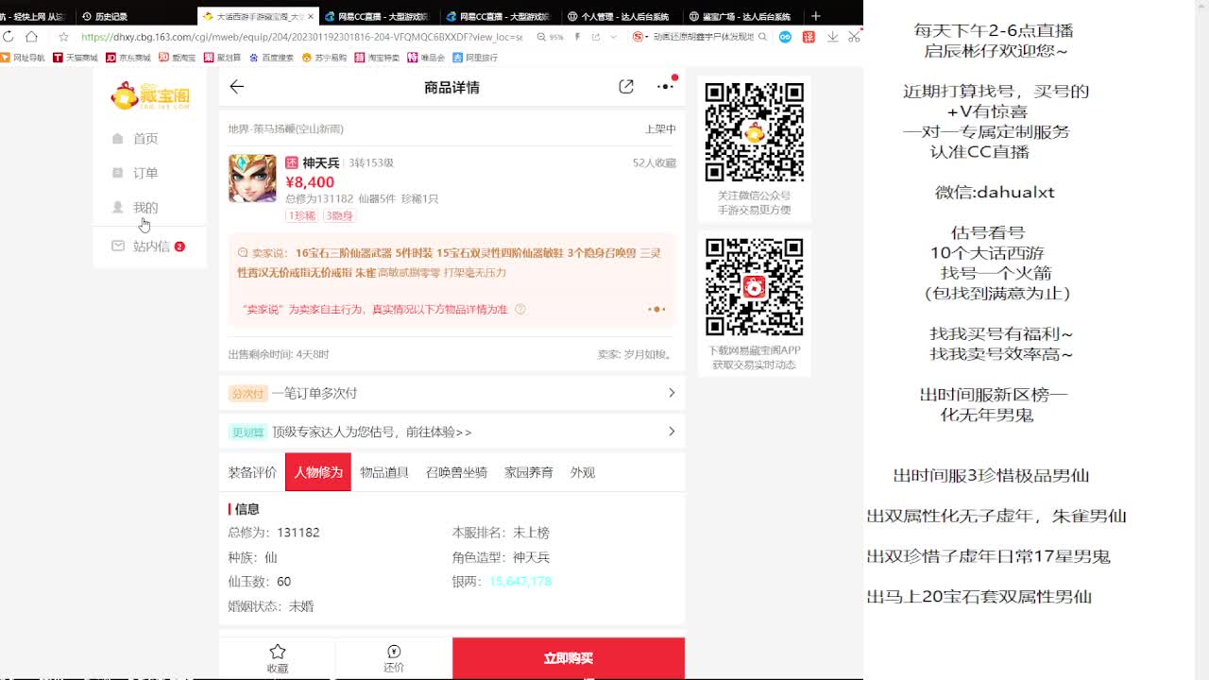Click the 银两 value 15,647,178

tap(520, 582)
